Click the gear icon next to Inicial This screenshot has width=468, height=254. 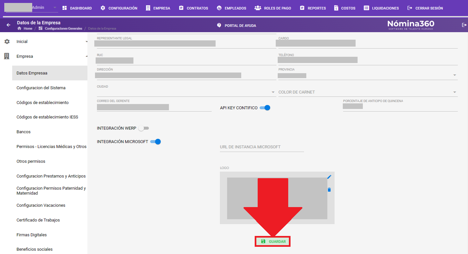point(7,42)
